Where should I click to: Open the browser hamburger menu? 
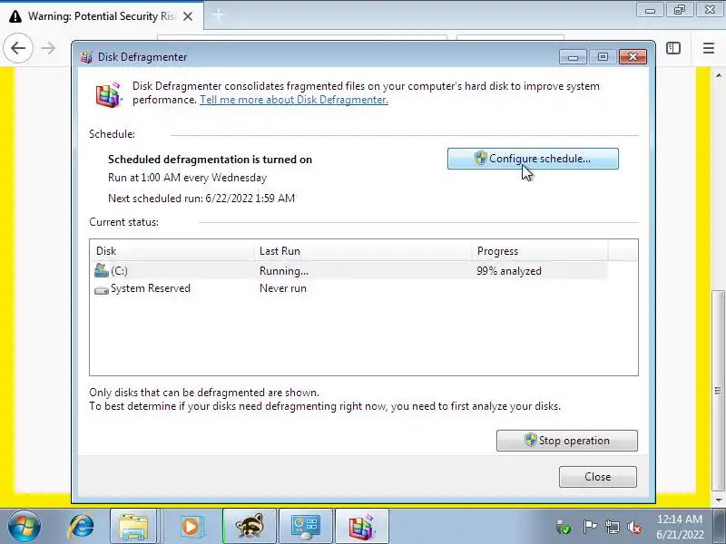point(709,48)
